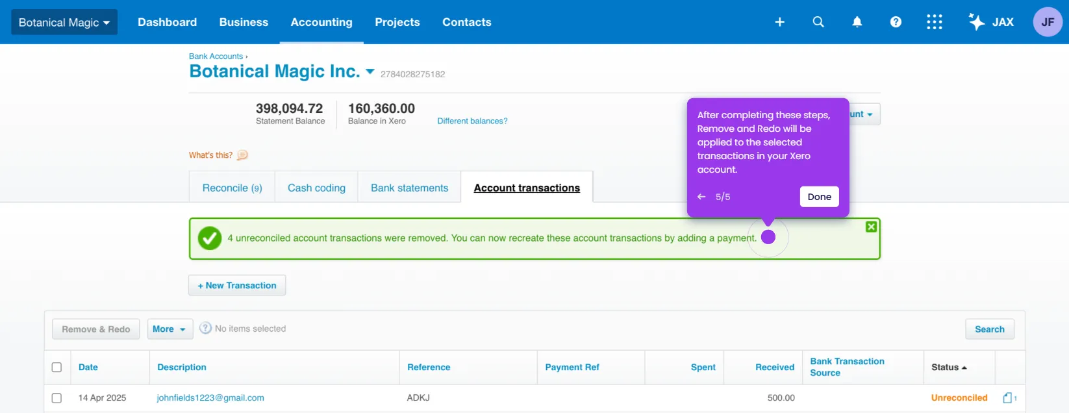The height and width of the screenshot is (413, 1069).
Task: Open the search magnifier in top bar
Action: pyautogui.click(x=818, y=22)
